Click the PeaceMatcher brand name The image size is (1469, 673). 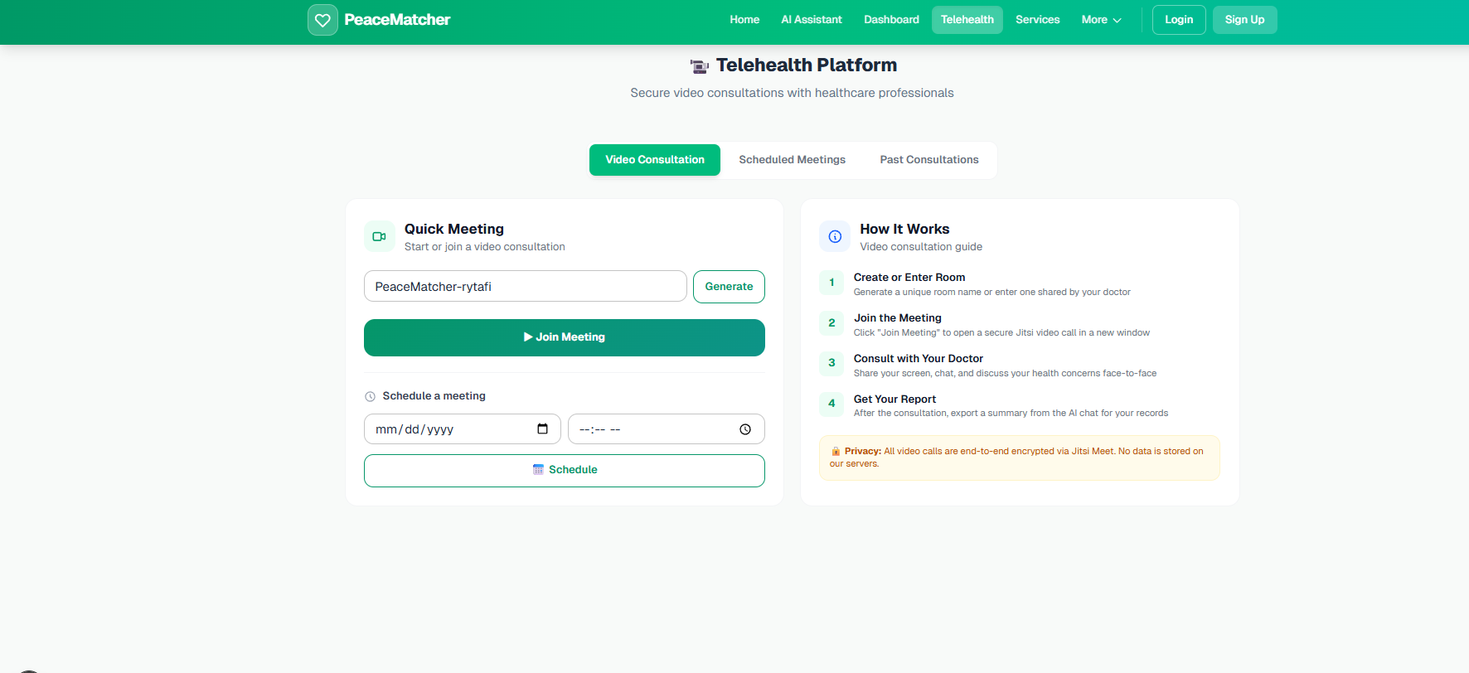click(397, 20)
